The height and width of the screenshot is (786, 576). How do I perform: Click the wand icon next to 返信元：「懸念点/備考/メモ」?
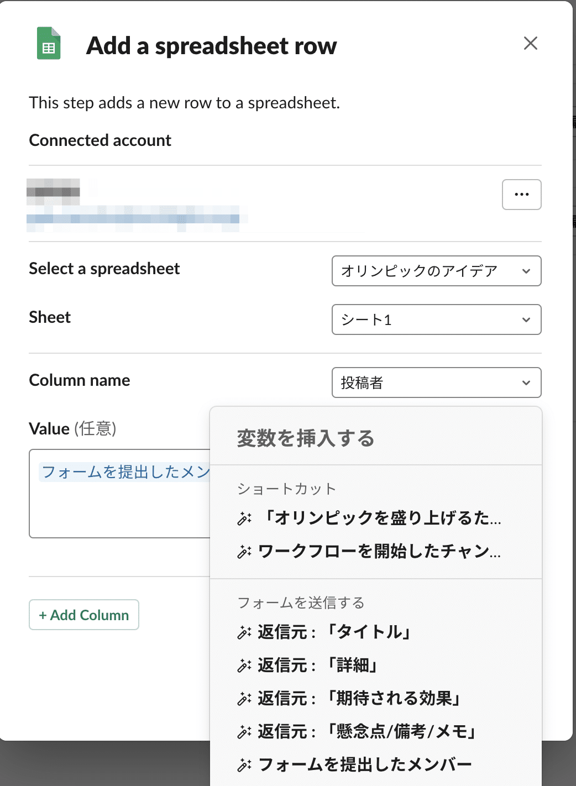(x=243, y=732)
